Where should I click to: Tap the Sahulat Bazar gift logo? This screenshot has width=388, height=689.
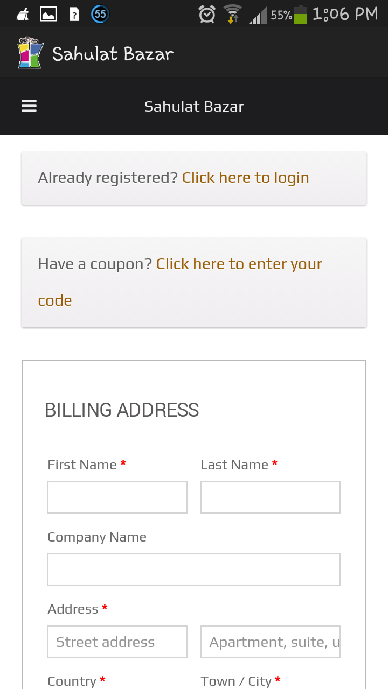click(x=30, y=53)
